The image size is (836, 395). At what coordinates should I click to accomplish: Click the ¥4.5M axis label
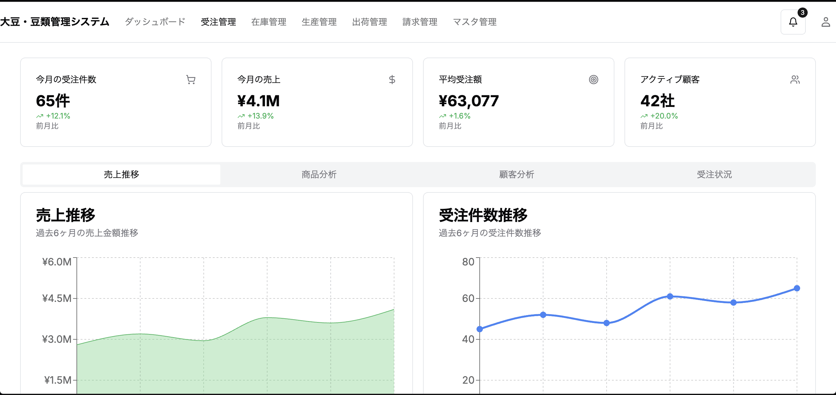(x=57, y=298)
